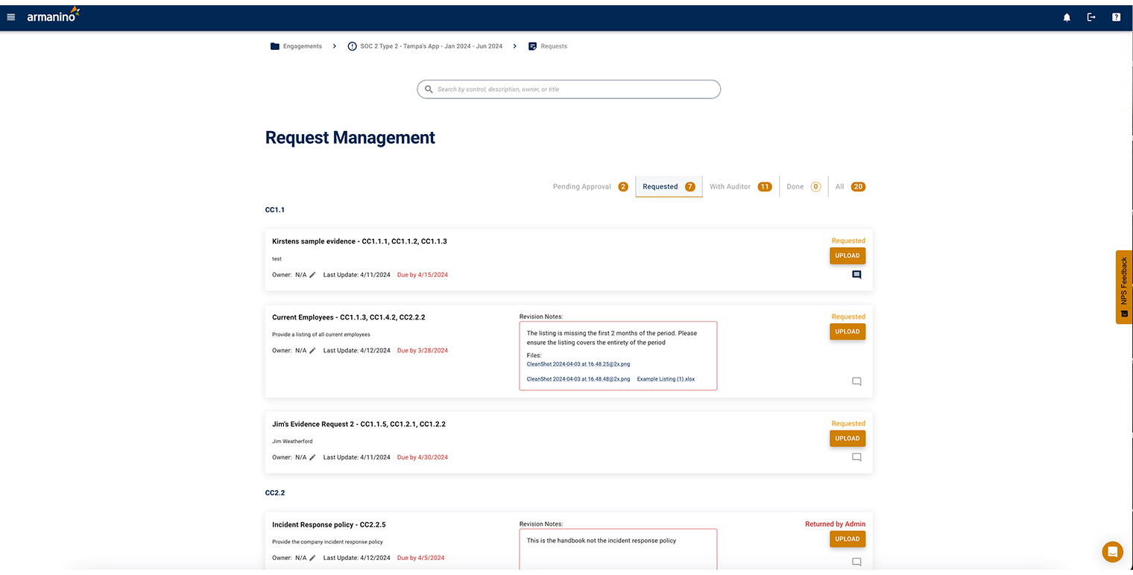Screen dimensions: 1133x575
Task: Edit owner pencil for Incident Response policy
Action: pyautogui.click(x=313, y=558)
